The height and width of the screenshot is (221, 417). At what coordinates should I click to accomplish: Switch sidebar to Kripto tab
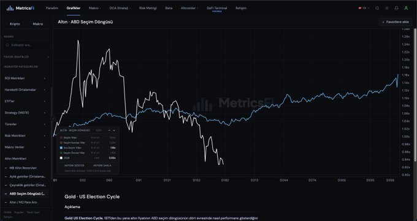click(15, 24)
